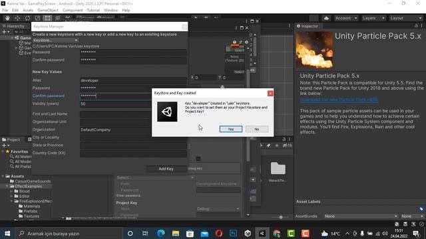This screenshot has width=426, height=239.
Task: Click Yes in Keystore and Key created dialog
Action: pyautogui.click(x=231, y=129)
